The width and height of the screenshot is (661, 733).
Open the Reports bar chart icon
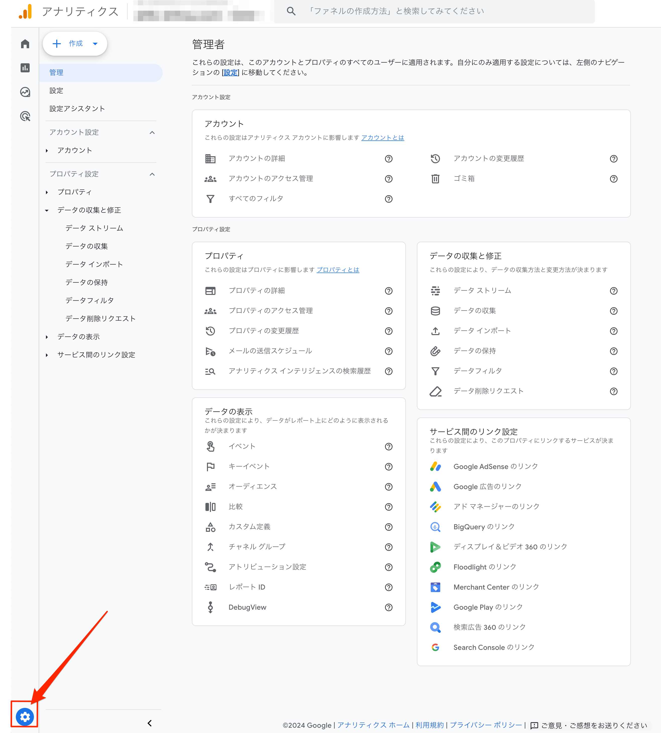coord(25,68)
